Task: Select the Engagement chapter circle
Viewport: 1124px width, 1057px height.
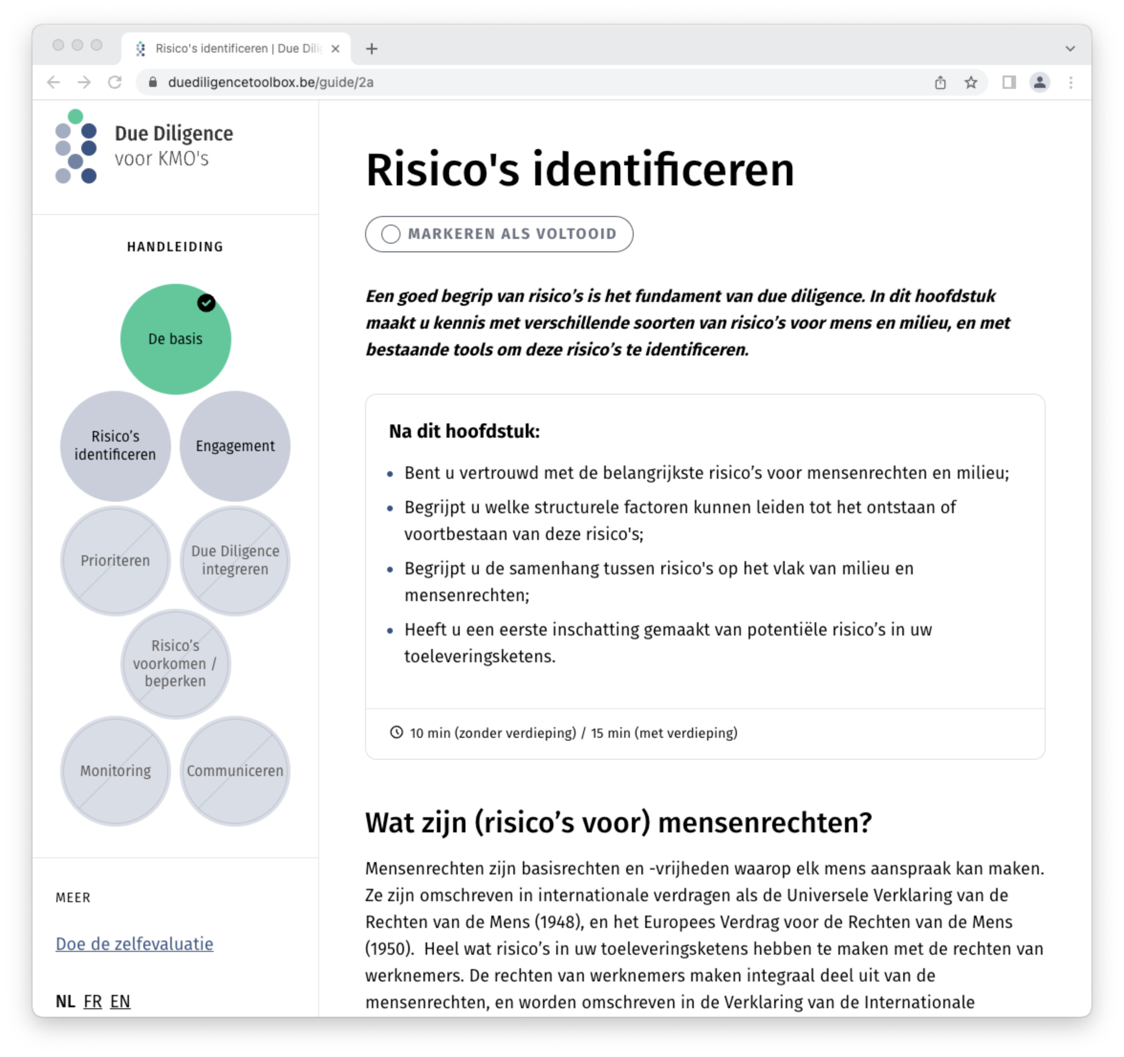Action: click(x=235, y=446)
